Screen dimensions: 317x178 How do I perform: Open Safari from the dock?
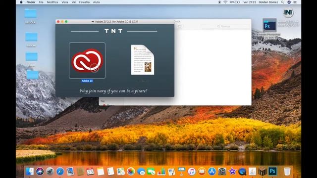pos(60,172)
